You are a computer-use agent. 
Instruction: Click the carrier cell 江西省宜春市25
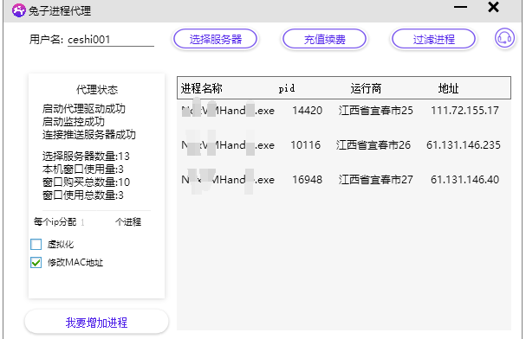pyautogui.click(x=376, y=111)
